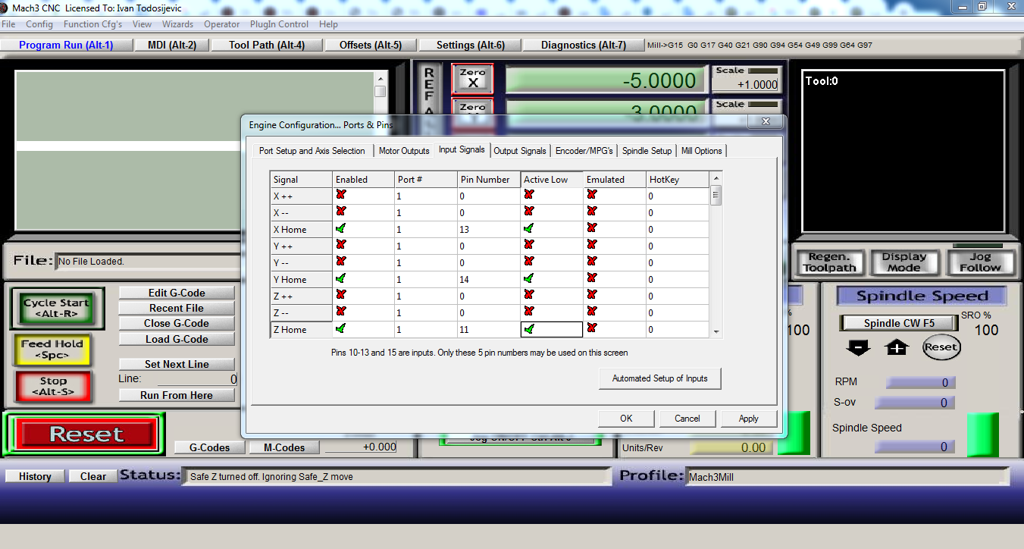Click the Run From Here button

click(177, 395)
